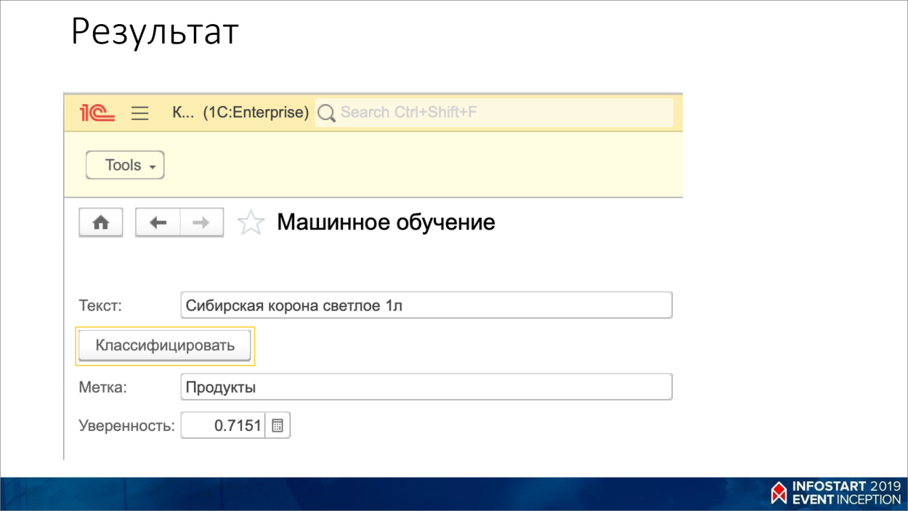The width and height of the screenshot is (908, 511).
Task: Click the magnifier search icon
Action: (327, 113)
